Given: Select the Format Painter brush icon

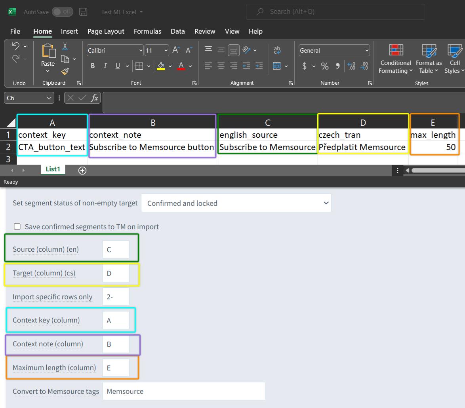Looking at the screenshot, I should click(65, 71).
